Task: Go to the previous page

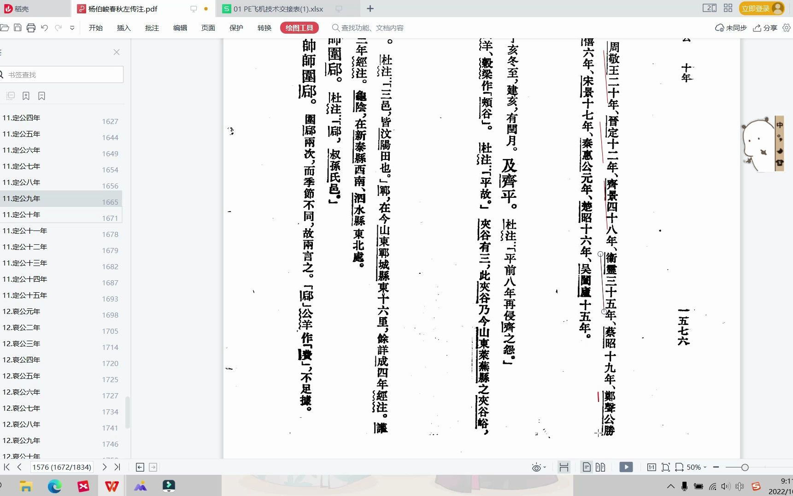Action: click(19, 467)
